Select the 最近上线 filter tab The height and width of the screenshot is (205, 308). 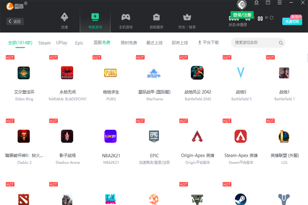[154, 43]
